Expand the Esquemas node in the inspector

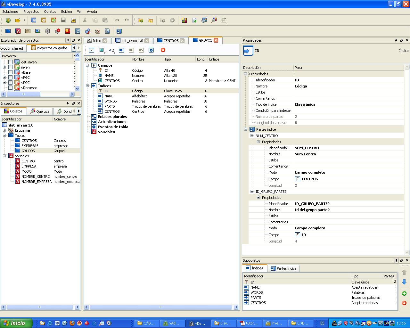pyautogui.click(x=4, y=130)
